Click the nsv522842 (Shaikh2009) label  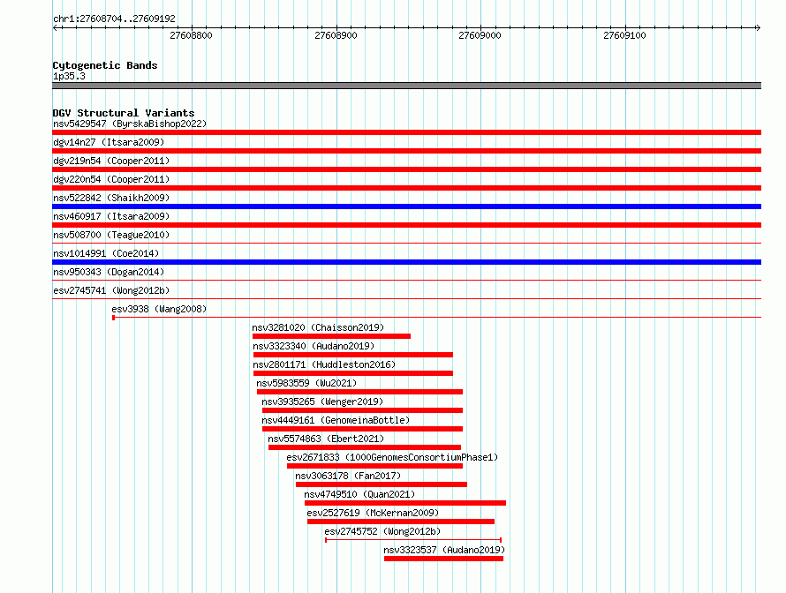point(111,198)
